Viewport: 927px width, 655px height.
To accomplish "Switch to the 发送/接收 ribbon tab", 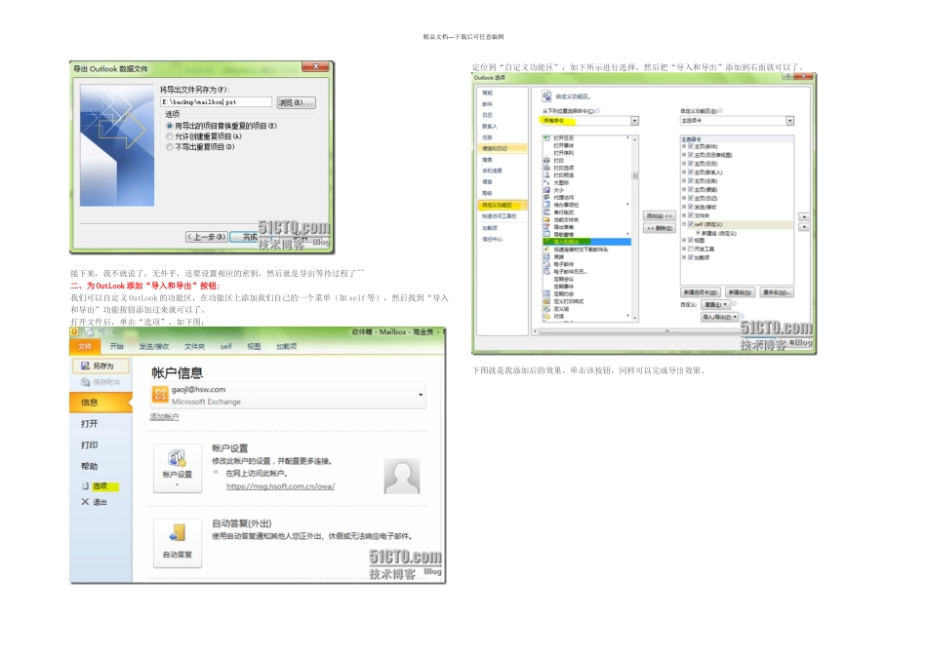I will [x=154, y=347].
